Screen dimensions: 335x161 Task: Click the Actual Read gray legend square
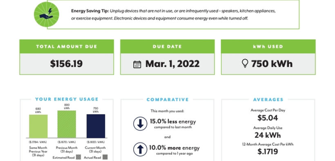105,157
